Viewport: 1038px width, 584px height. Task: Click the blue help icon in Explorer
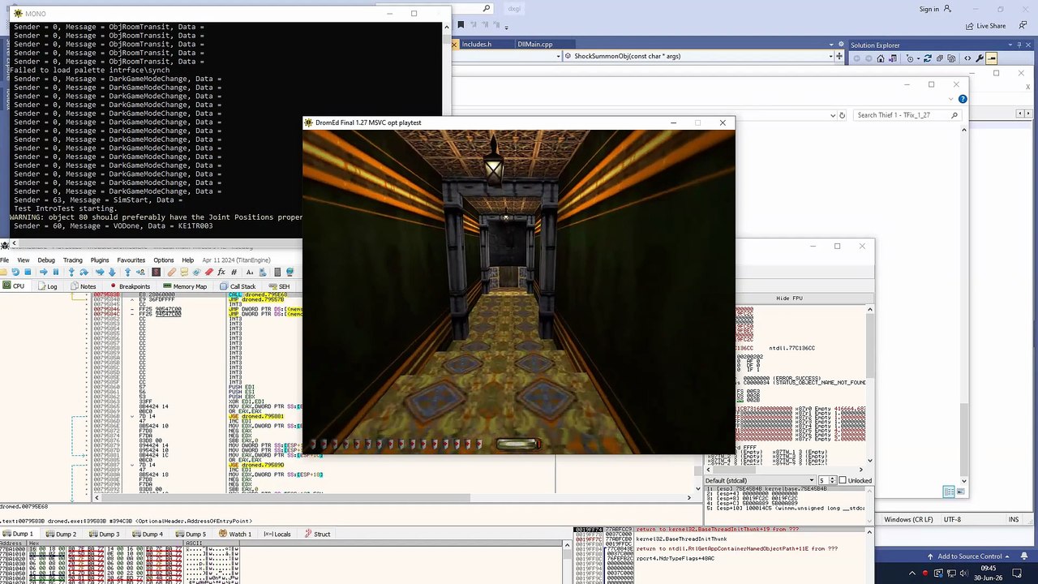pos(963,99)
